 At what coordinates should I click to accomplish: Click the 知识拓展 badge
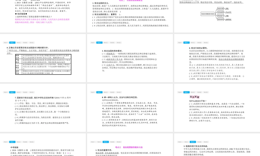(194, 97)
